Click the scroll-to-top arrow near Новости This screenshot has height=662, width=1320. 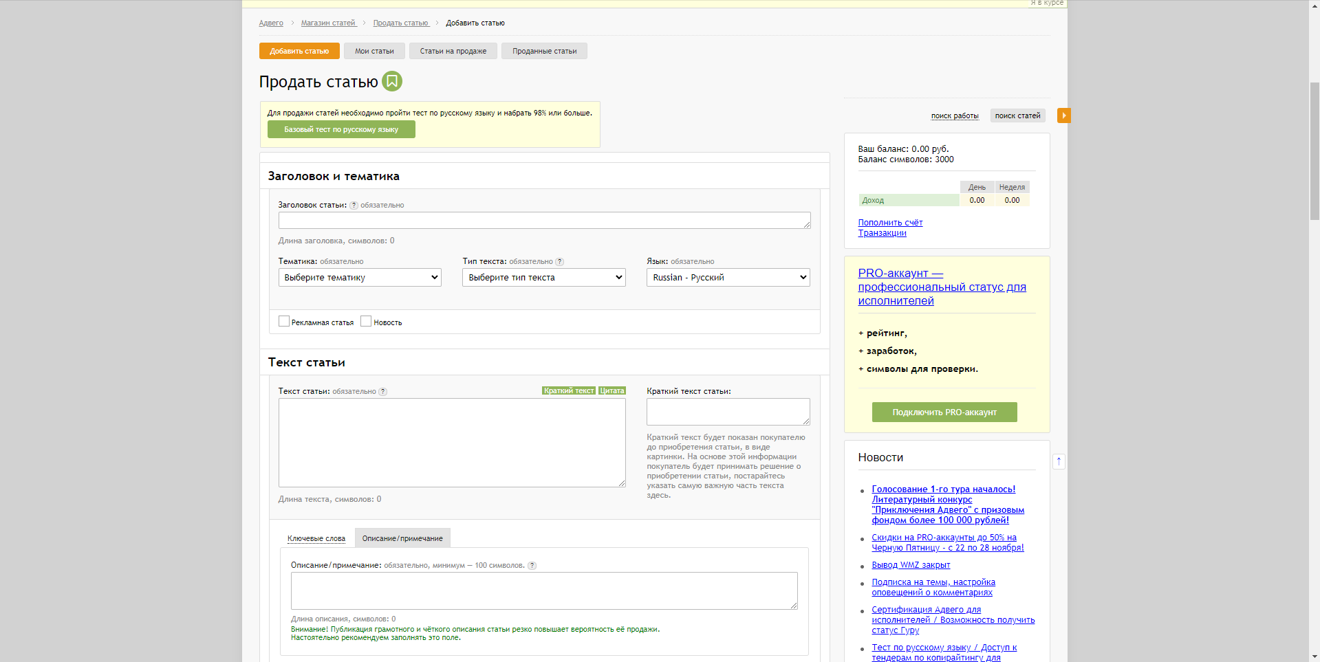pos(1059,461)
